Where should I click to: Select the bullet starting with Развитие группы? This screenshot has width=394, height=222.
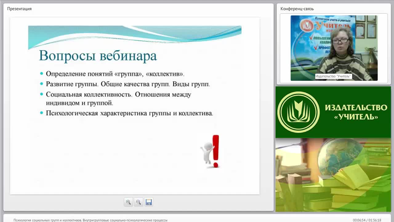[x=128, y=84]
